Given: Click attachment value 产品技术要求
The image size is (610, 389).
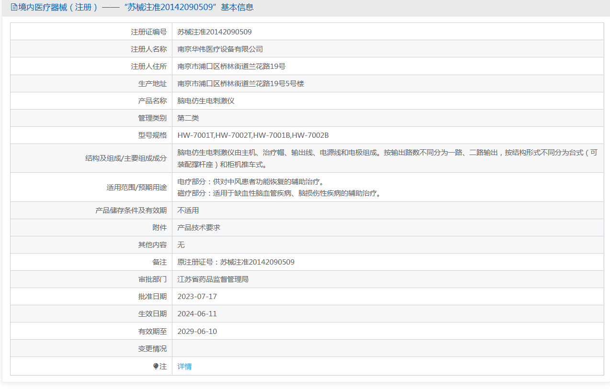Looking at the screenshot, I should coord(199,228).
